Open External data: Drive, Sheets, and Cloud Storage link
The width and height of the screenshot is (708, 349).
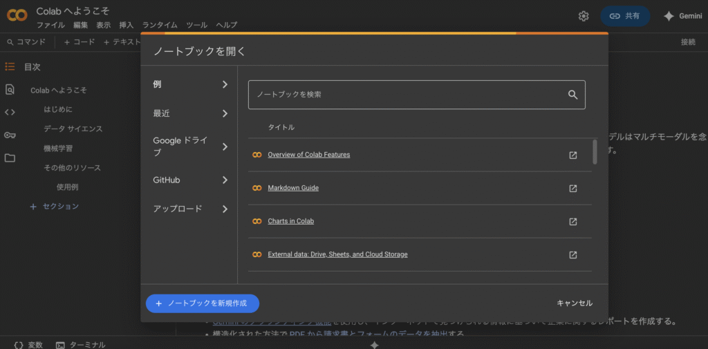click(337, 254)
